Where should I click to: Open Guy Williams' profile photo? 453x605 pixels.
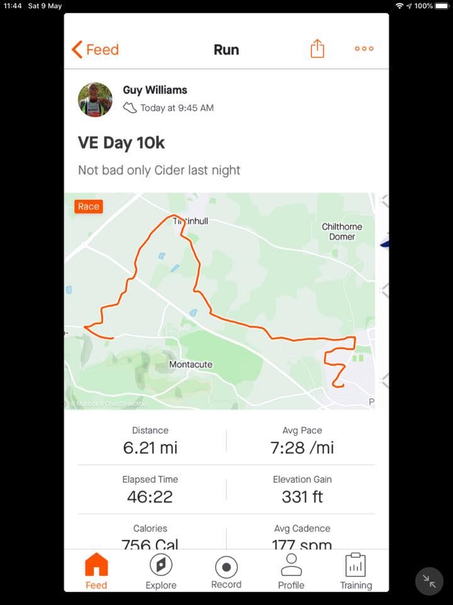pos(95,100)
